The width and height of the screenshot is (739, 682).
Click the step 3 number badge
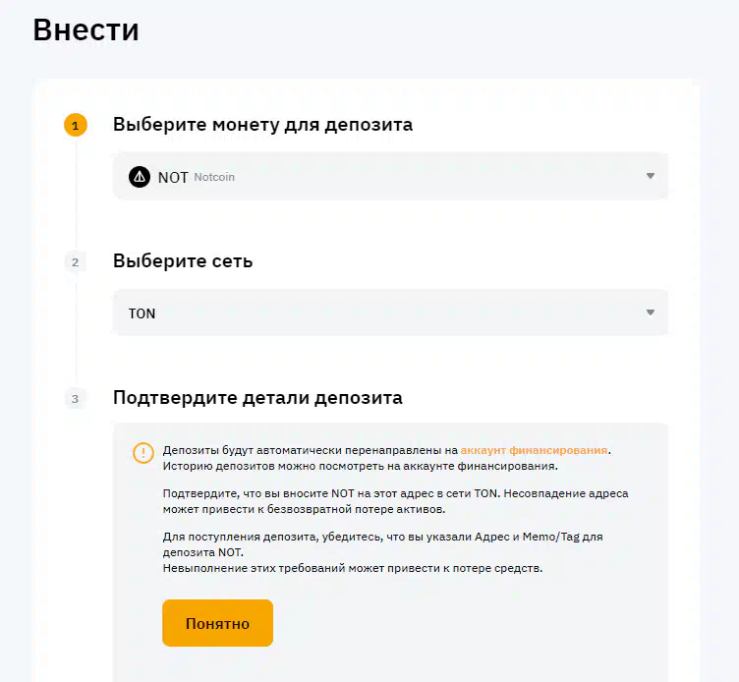pyautogui.click(x=76, y=399)
